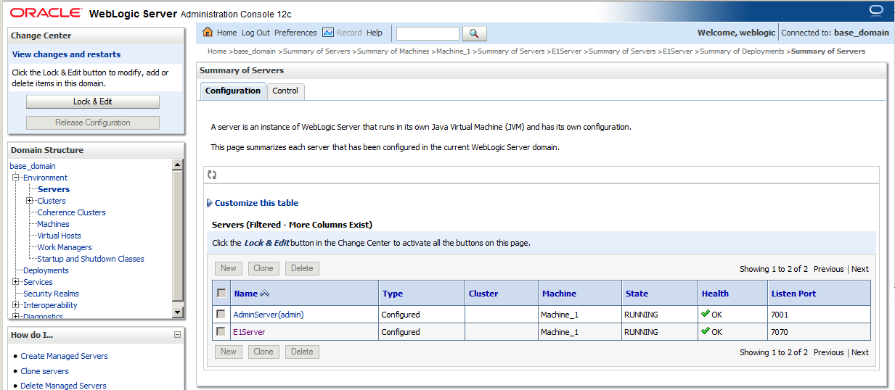This screenshot has height=390, width=895.
Task: Click Domain Structure scrollbar down arrow
Action: 178,312
